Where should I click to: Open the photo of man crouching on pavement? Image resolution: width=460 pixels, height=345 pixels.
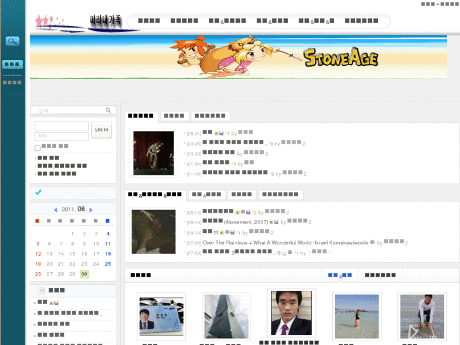[x=422, y=317]
